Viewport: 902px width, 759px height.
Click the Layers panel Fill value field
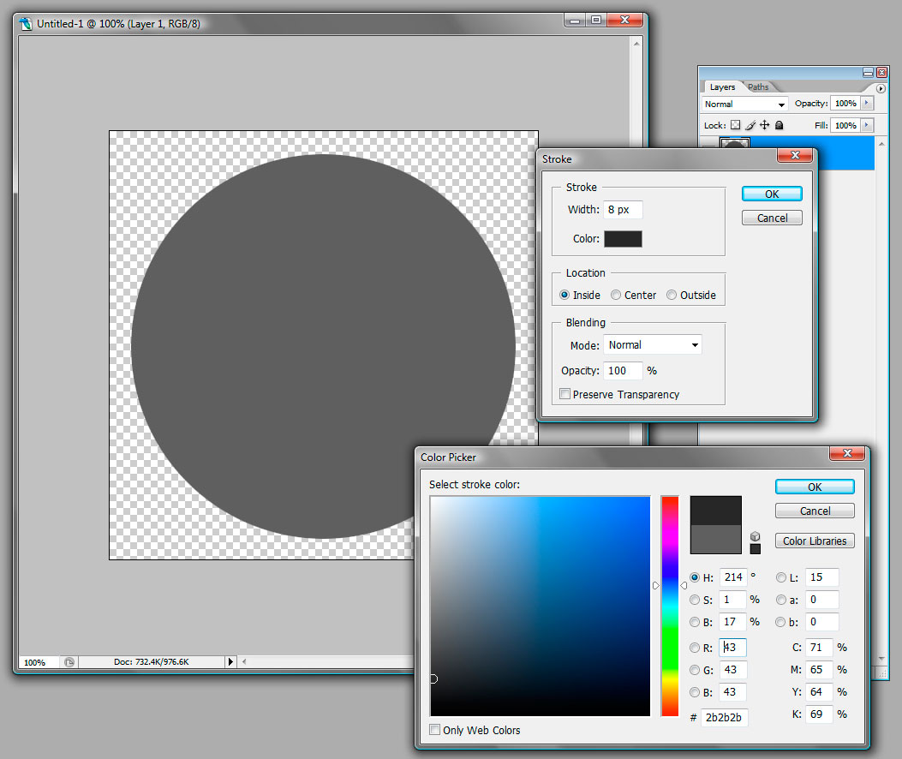point(845,125)
